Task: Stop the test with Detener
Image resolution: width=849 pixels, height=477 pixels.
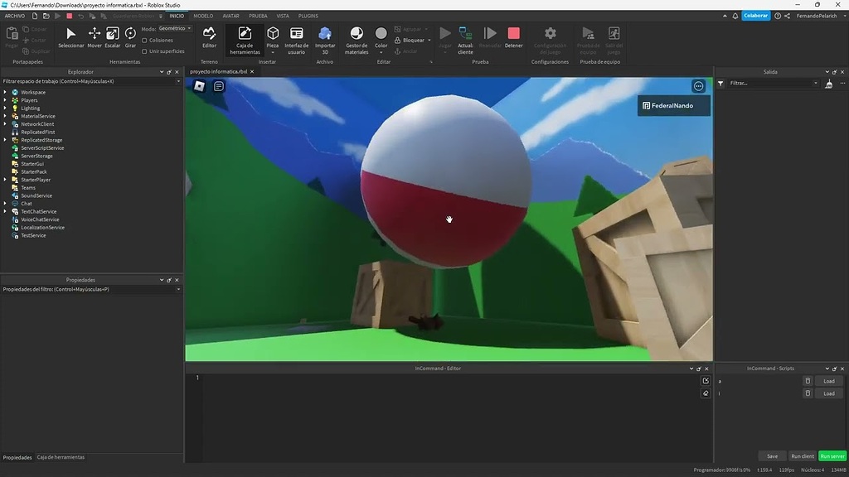Action: point(513,38)
